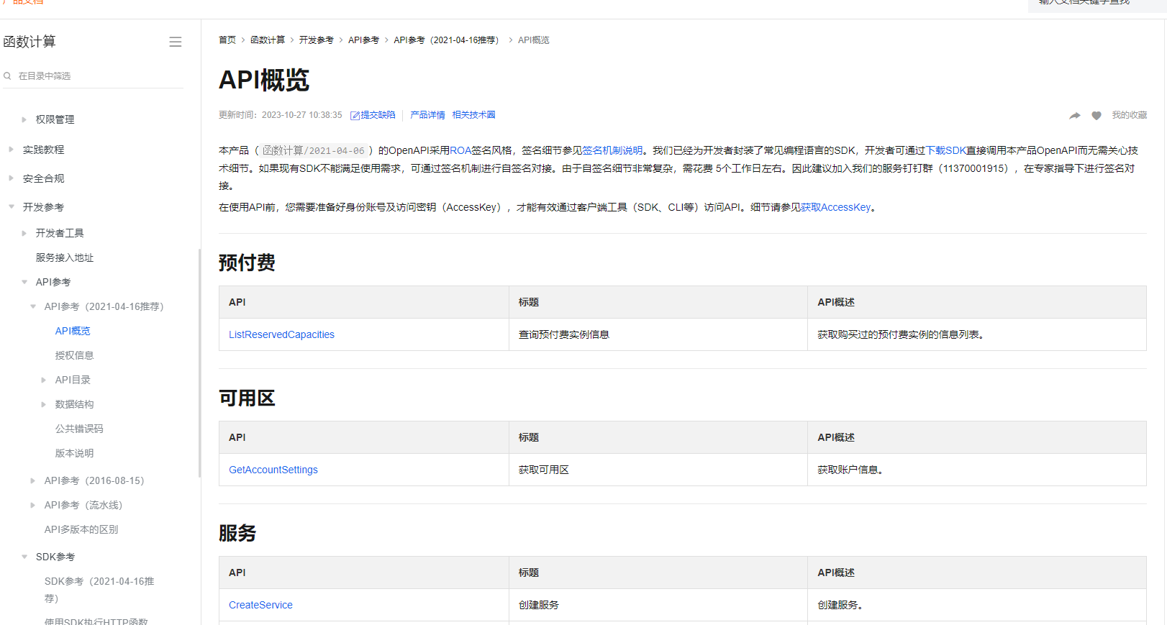Click the share arrow icon

coord(1075,116)
